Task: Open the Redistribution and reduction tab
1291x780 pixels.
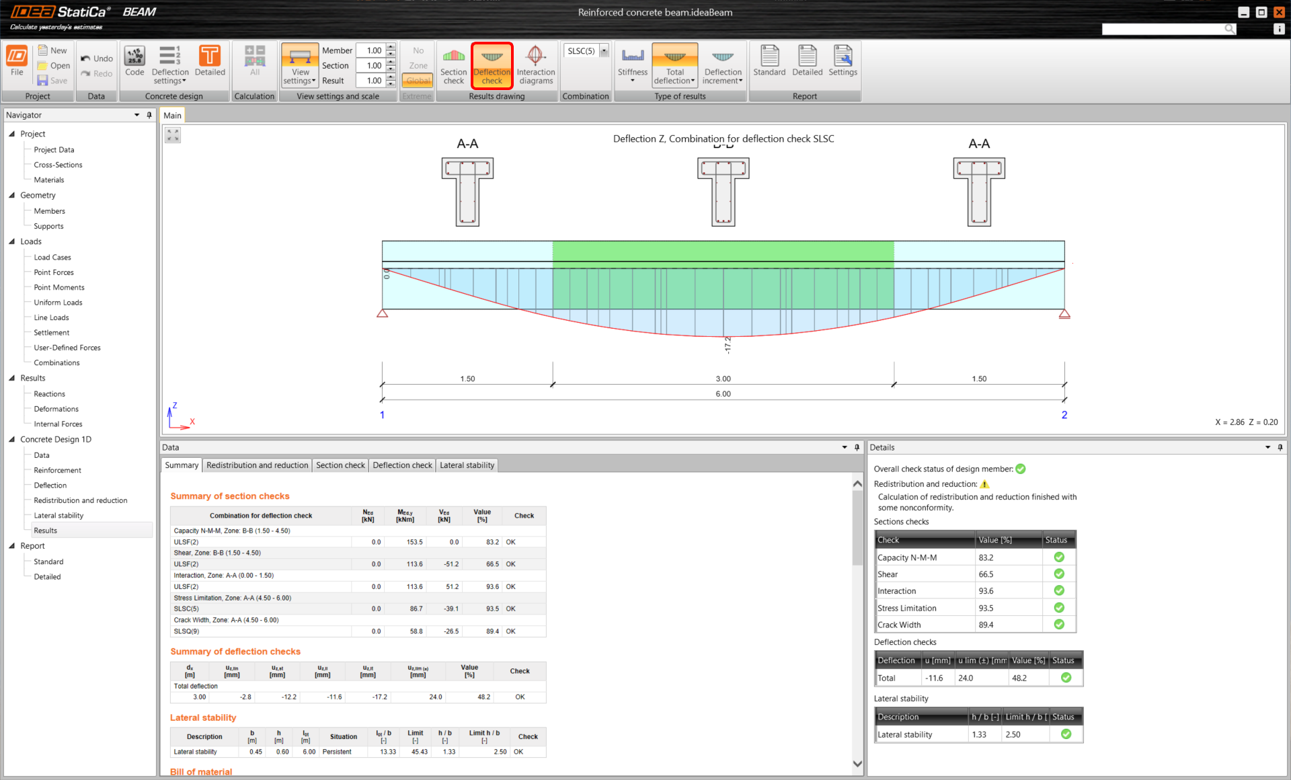Action: tap(257, 465)
